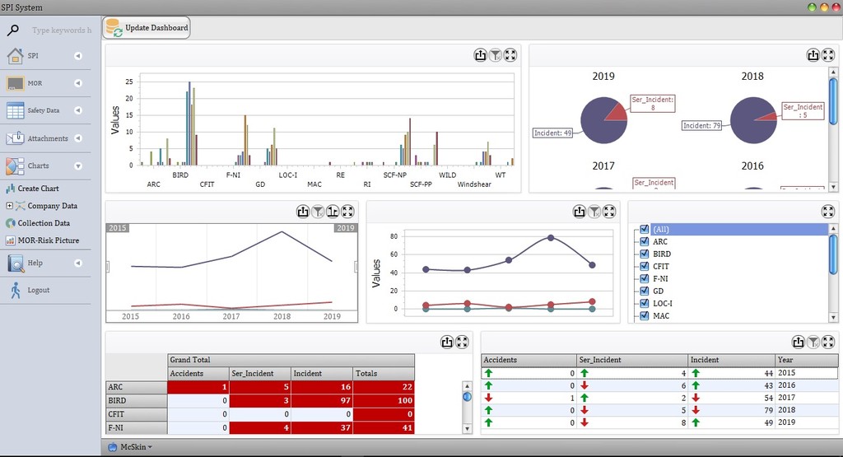The height and width of the screenshot is (457, 843).
Task: Click checklist scroll down arrow
Action: 833,318
